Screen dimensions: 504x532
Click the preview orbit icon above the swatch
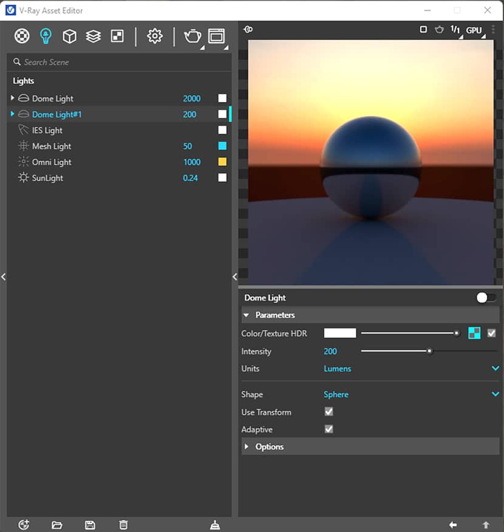click(x=248, y=30)
